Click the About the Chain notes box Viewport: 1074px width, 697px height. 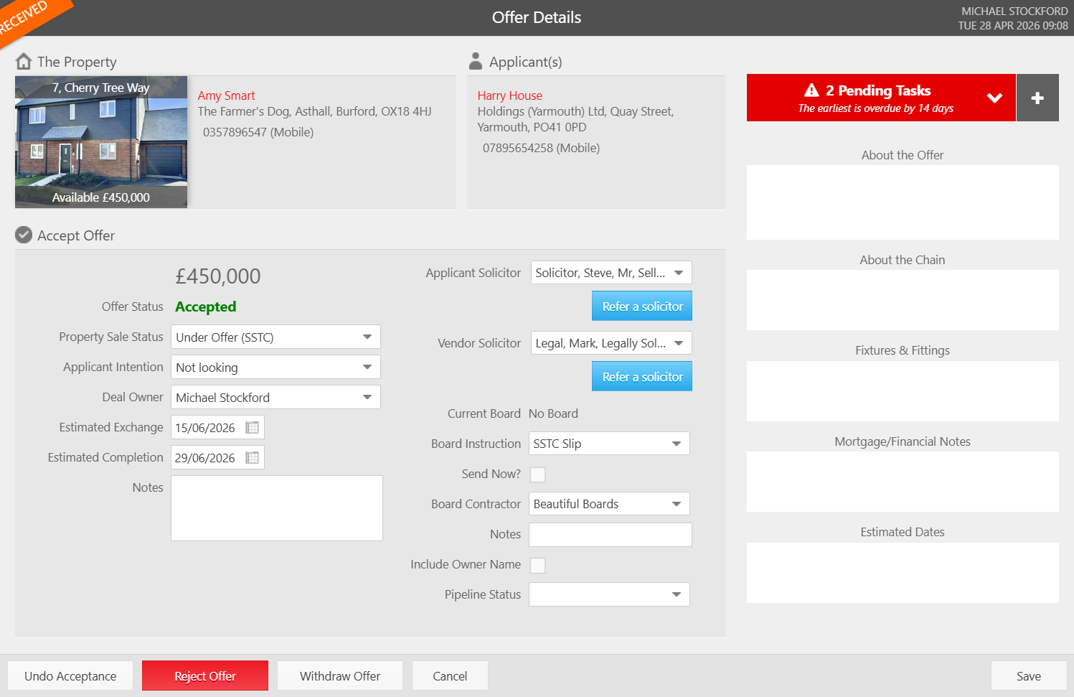[x=903, y=300]
